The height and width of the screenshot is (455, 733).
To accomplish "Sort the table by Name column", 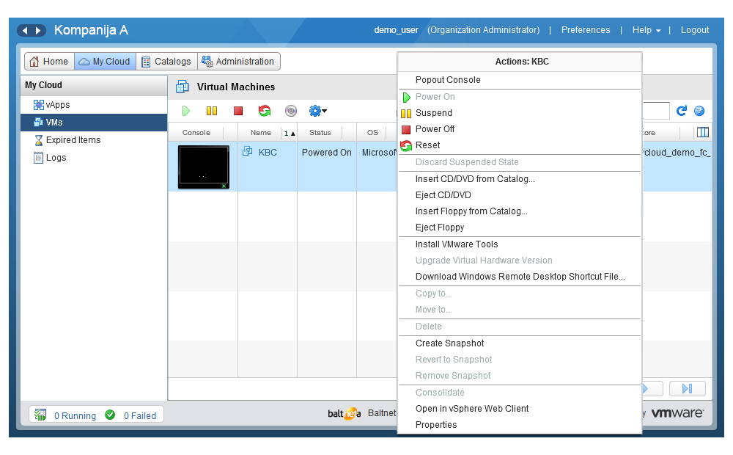I will tap(261, 133).
